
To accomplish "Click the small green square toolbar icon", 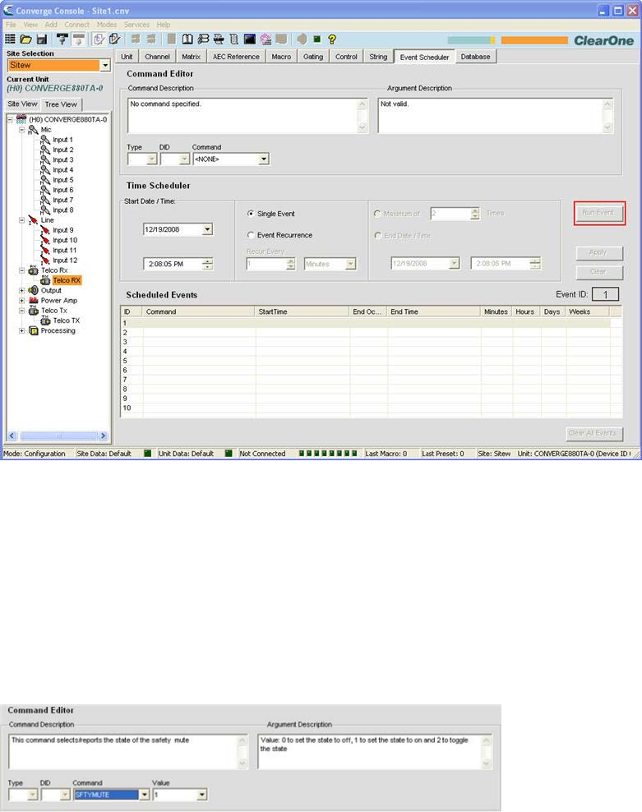I will coord(317,39).
